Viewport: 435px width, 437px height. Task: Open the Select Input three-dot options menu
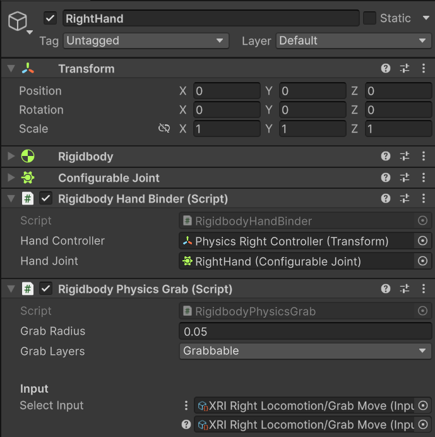coord(186,405)
